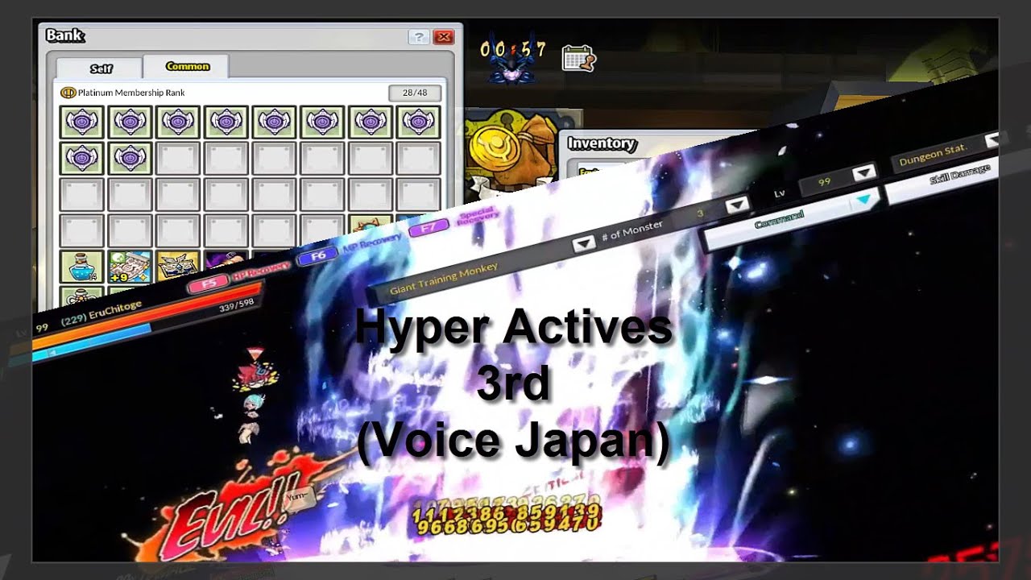Switch to the Self tab in Bank
The image size is (1031, 580).
click(x=101, y=68)
